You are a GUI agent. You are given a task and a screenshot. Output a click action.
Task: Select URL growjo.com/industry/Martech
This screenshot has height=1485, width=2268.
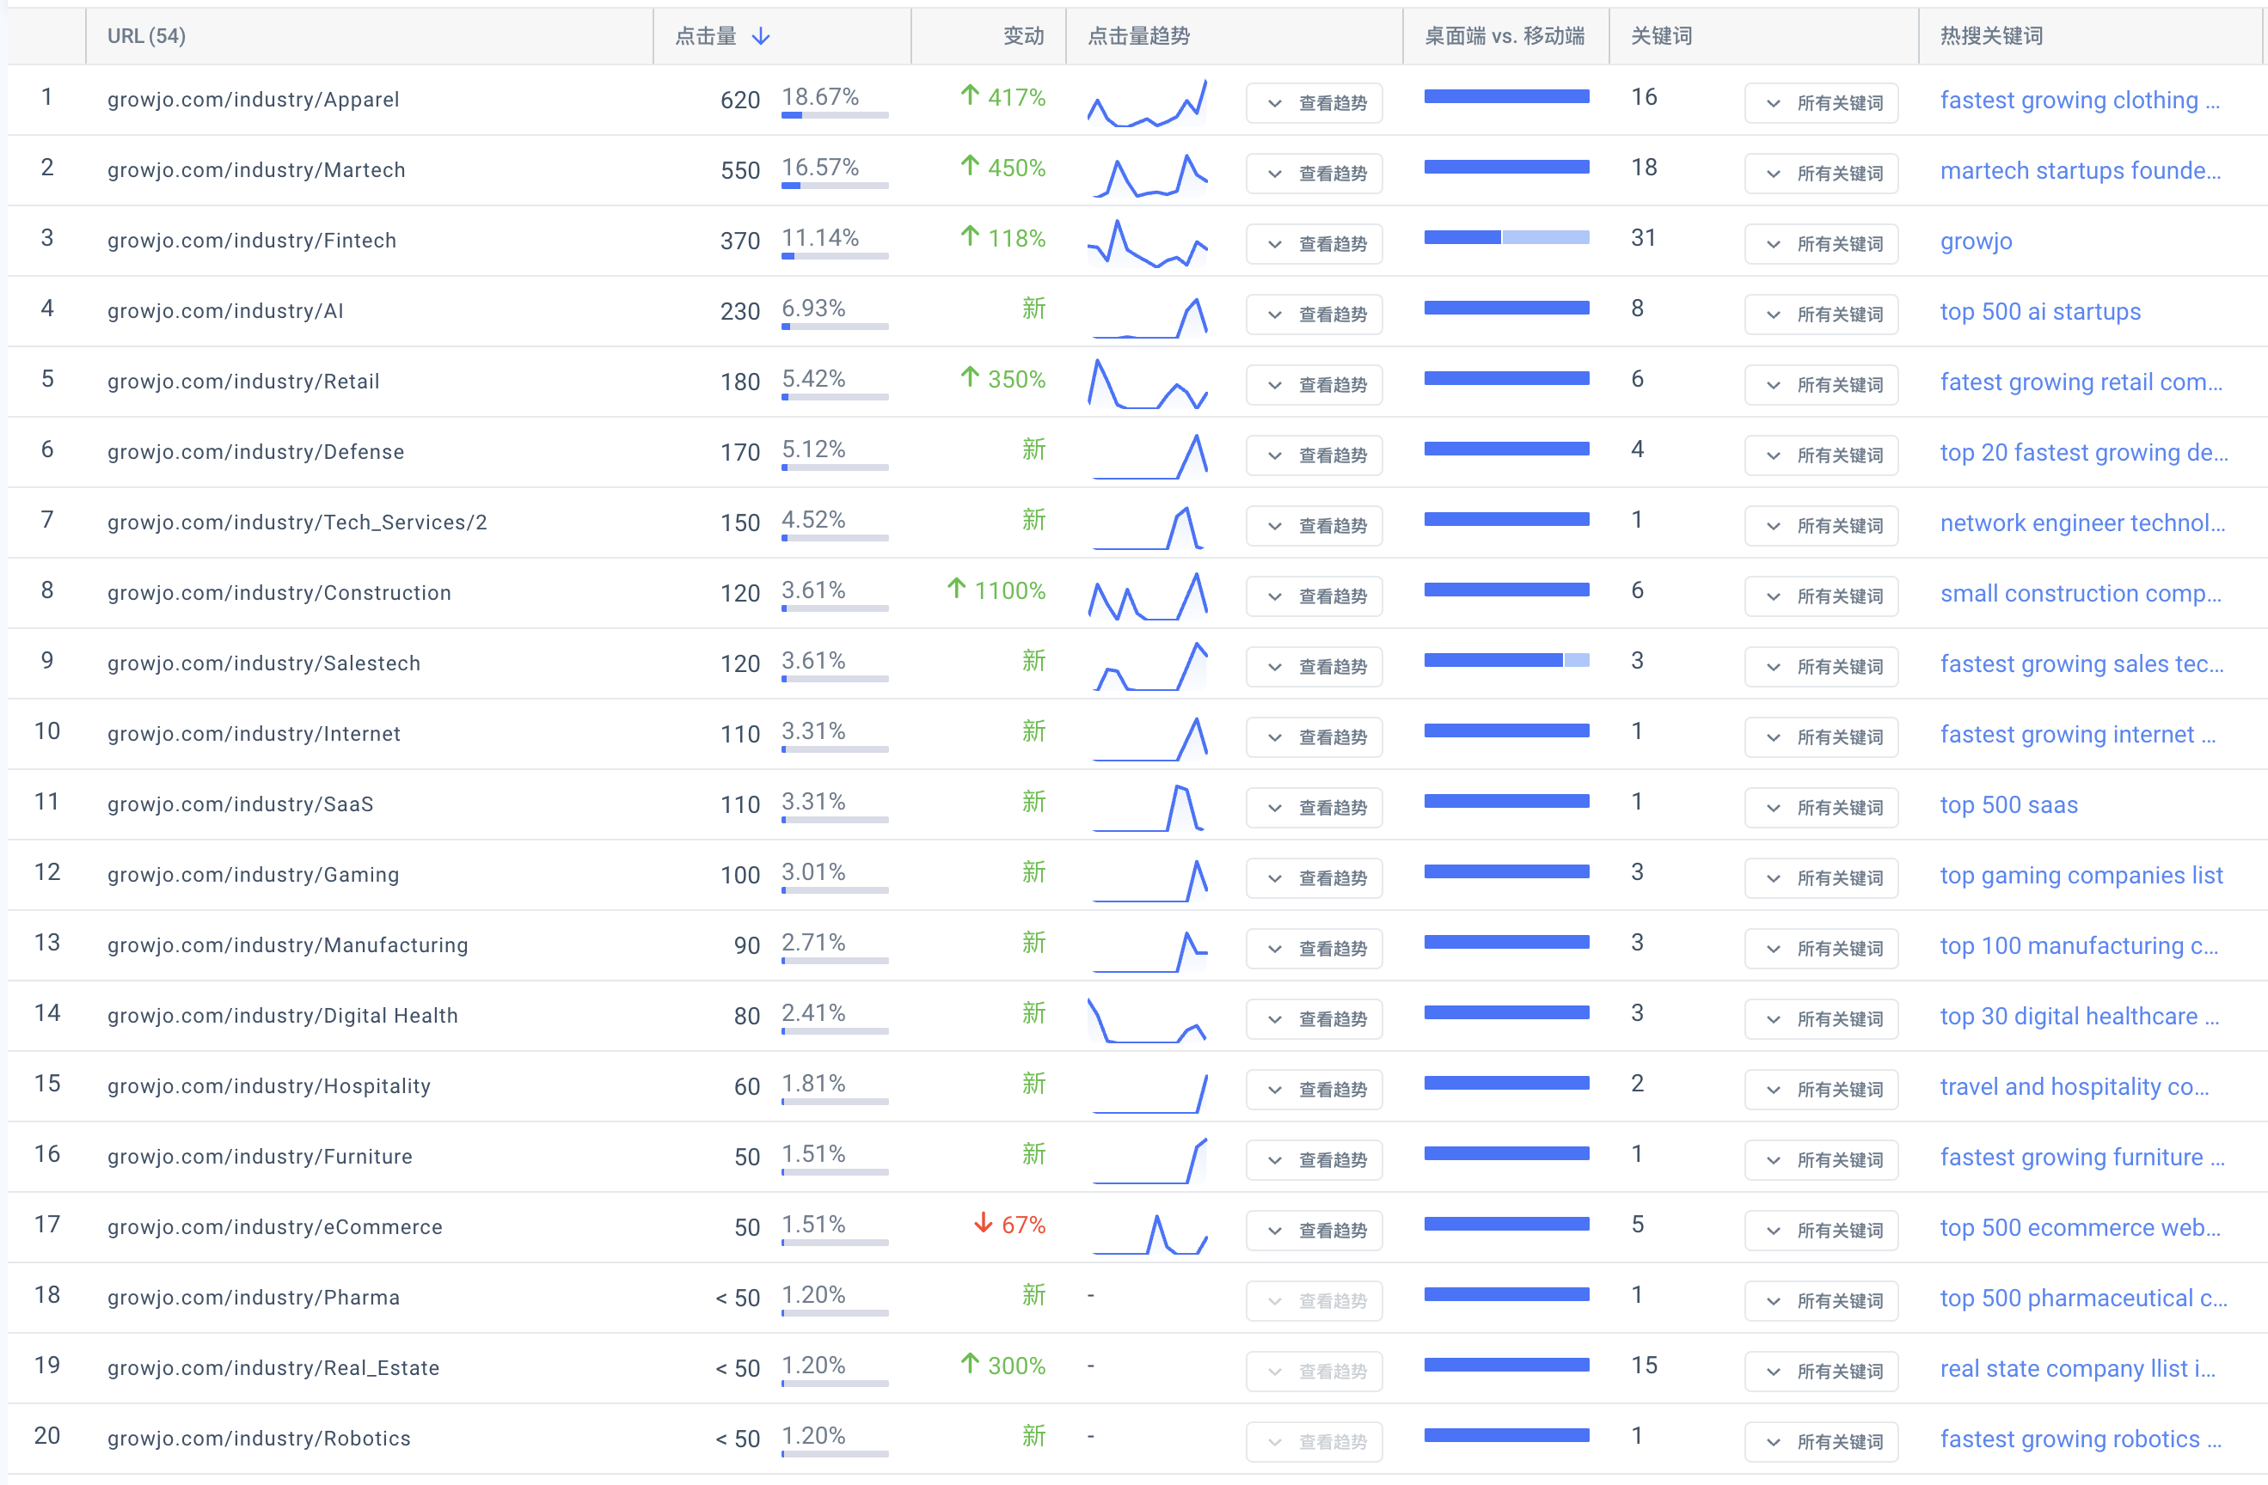point(256,169)
